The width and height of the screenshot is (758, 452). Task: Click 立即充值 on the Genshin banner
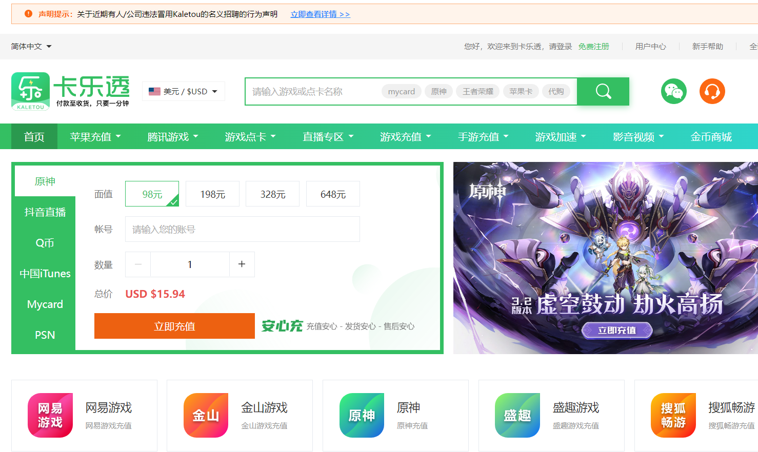(x=617, y=331)
